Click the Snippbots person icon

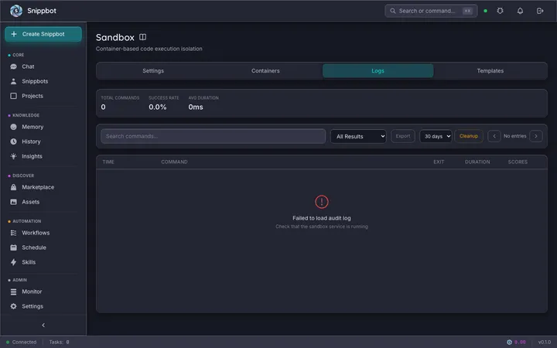pyautogui.click(x=13, y=81)
